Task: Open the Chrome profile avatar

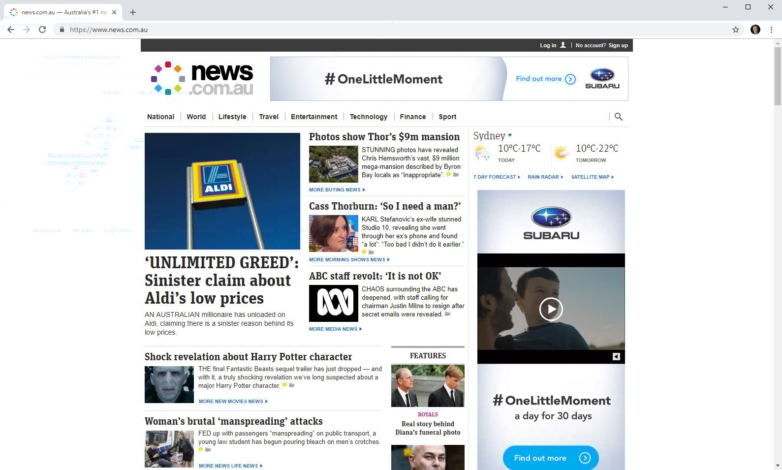Action: 755,30
